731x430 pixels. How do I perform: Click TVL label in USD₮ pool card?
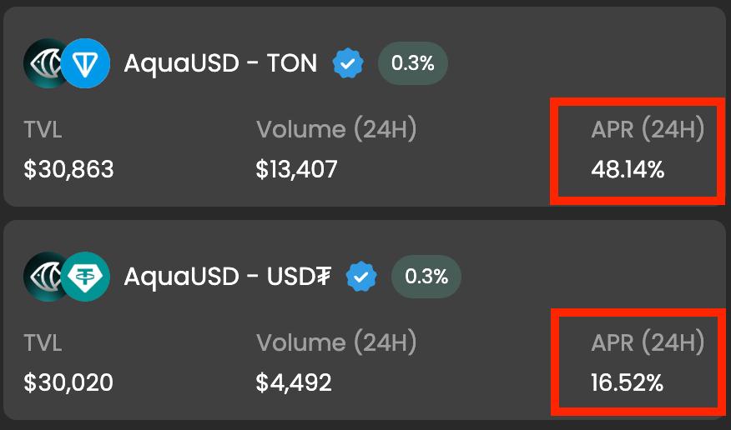[x=43, y=343]
